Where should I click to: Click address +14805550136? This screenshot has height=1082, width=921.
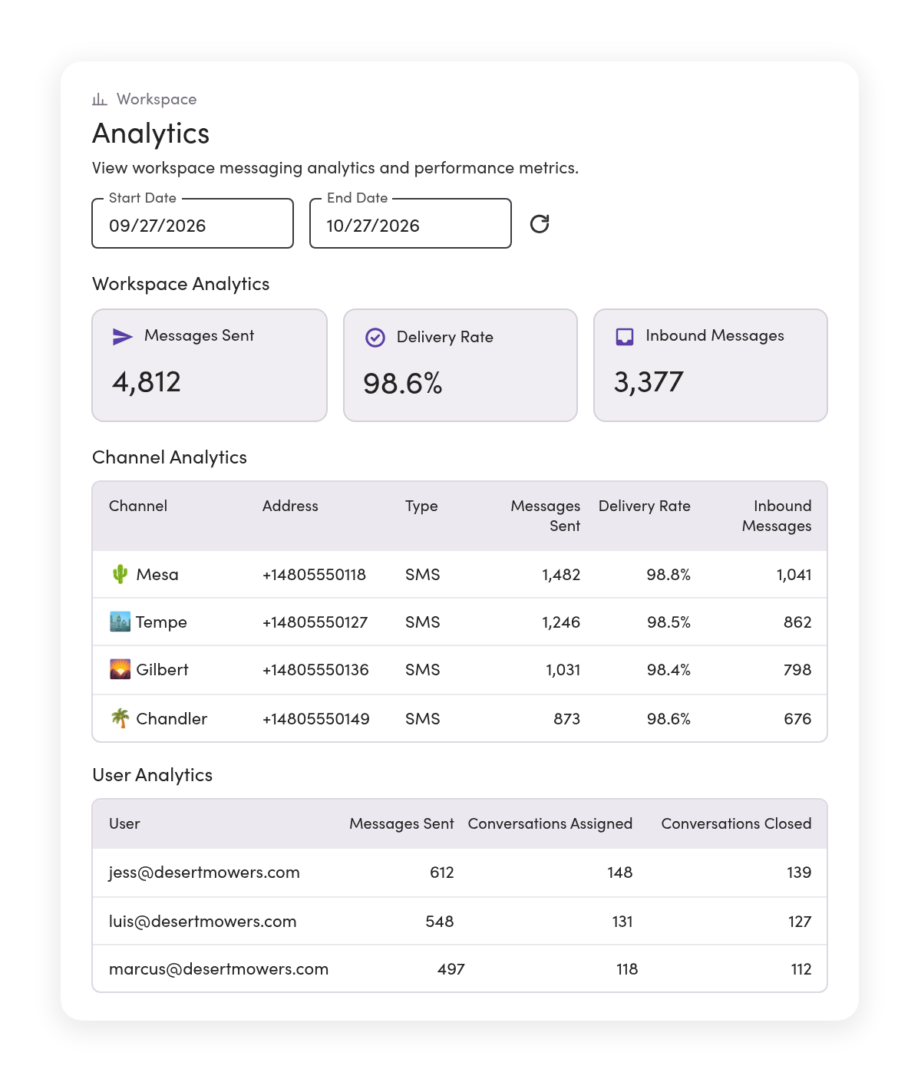[x=315, y=669]
